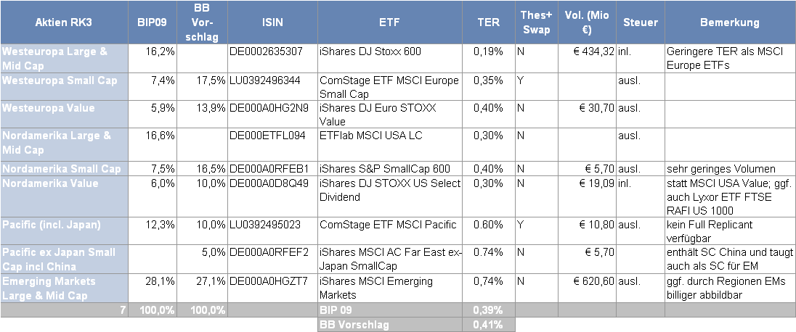Click the "ISIN" column header

point(272,22)
